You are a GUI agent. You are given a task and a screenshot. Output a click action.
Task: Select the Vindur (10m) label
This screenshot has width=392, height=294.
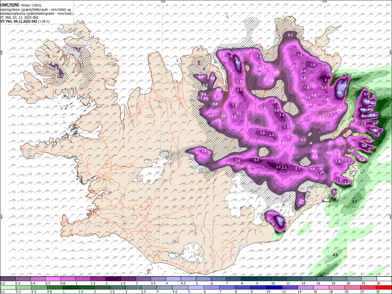pos(31,5)
